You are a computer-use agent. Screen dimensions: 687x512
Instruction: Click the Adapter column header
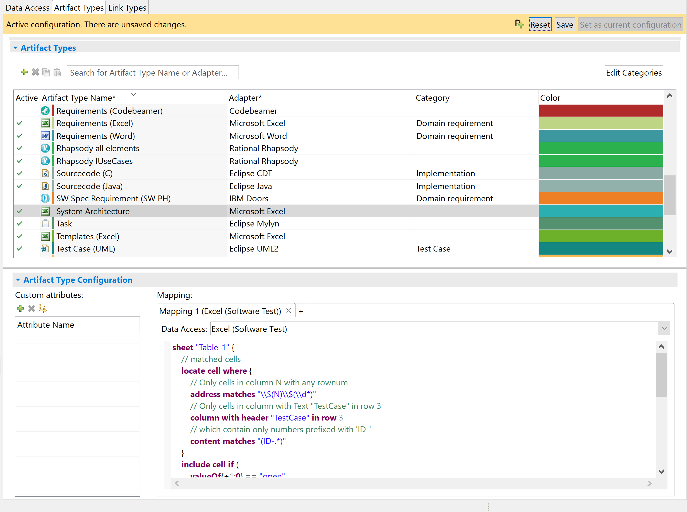(320, 98)
